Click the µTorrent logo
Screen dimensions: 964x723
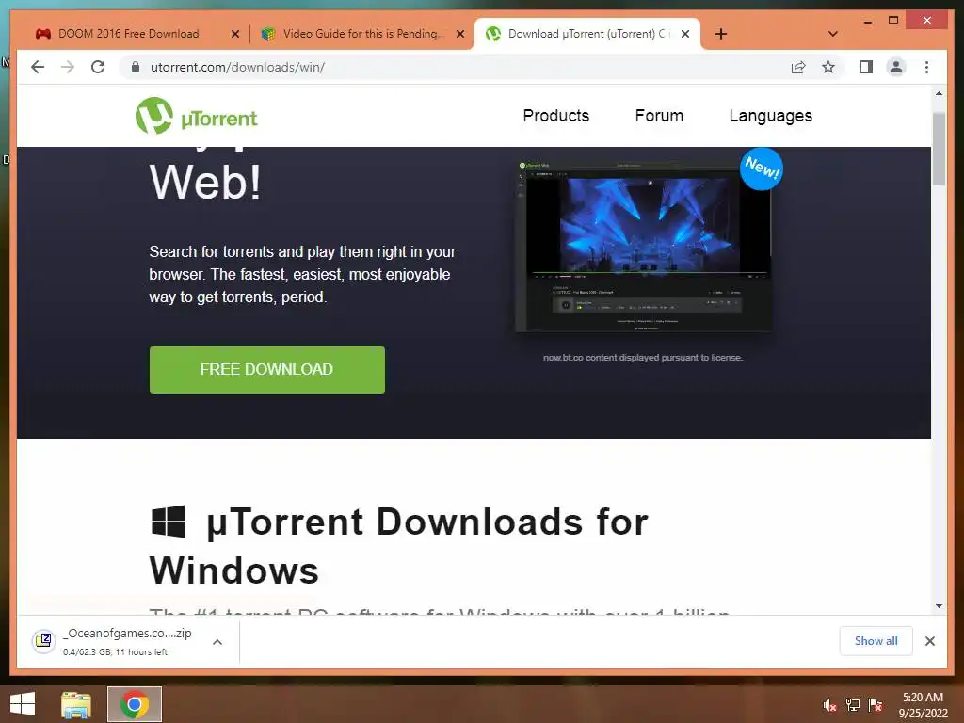(x=197, y=116)
